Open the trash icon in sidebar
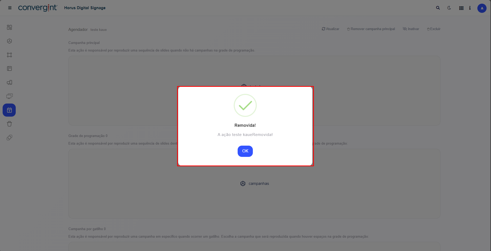Image resolution: width=491 pixels, height=251 pixels. pos(9,124)
